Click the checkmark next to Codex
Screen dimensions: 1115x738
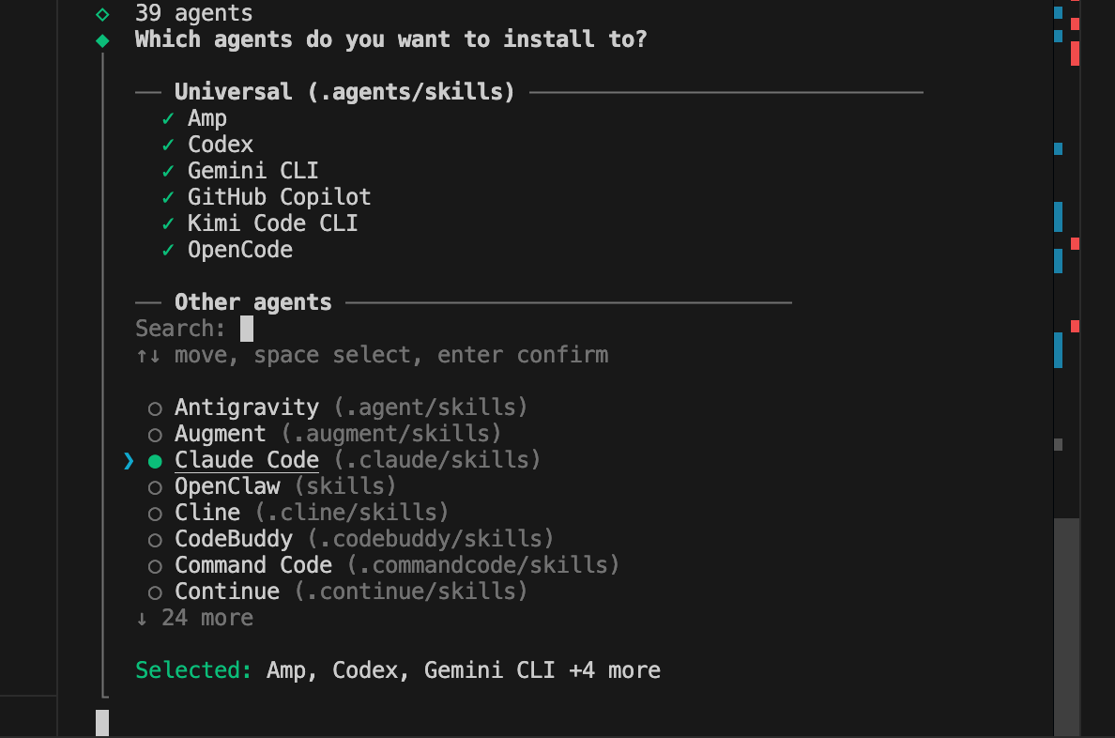(168, 145)
